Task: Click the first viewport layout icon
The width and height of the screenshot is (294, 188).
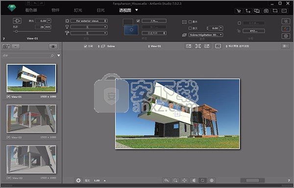Action: [x=189, y=46]
